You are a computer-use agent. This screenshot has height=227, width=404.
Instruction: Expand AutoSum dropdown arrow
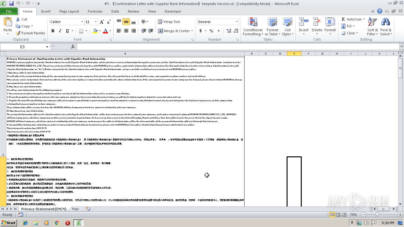click(x=364, y=19)
